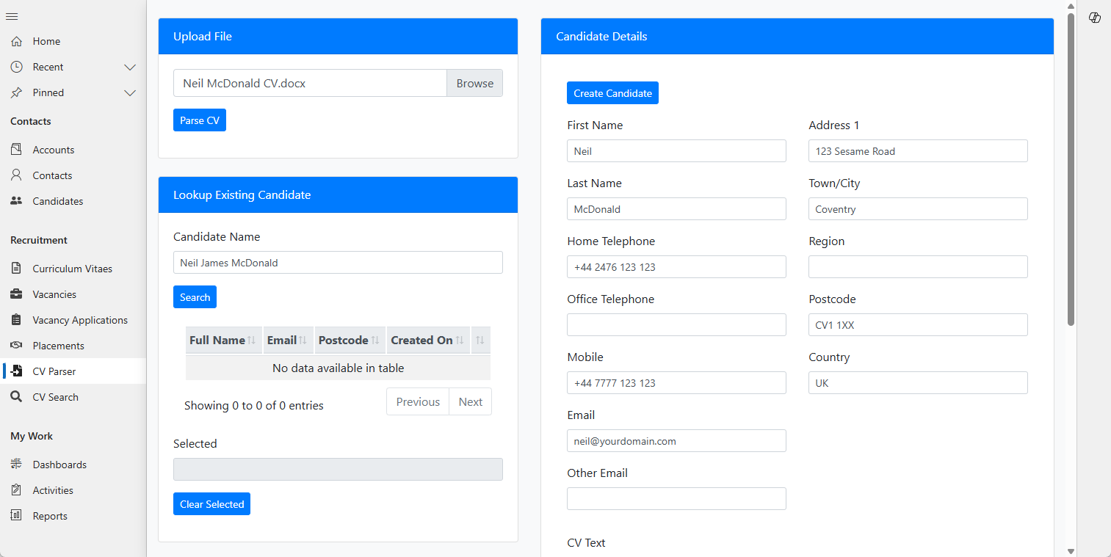Click the Recent clock icon
1111x557 pixels.
click(16, 67)
